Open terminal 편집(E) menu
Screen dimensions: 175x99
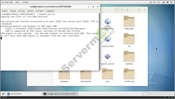[13, 11]
